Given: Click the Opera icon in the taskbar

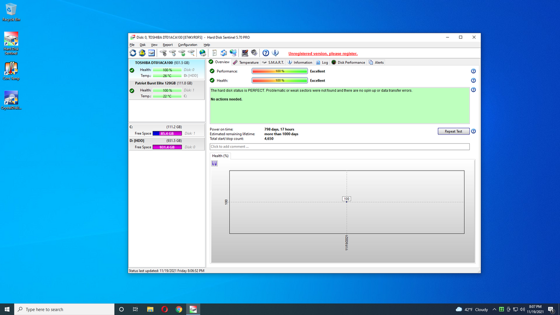Looking at the screenshot, I should click(164, 309).
